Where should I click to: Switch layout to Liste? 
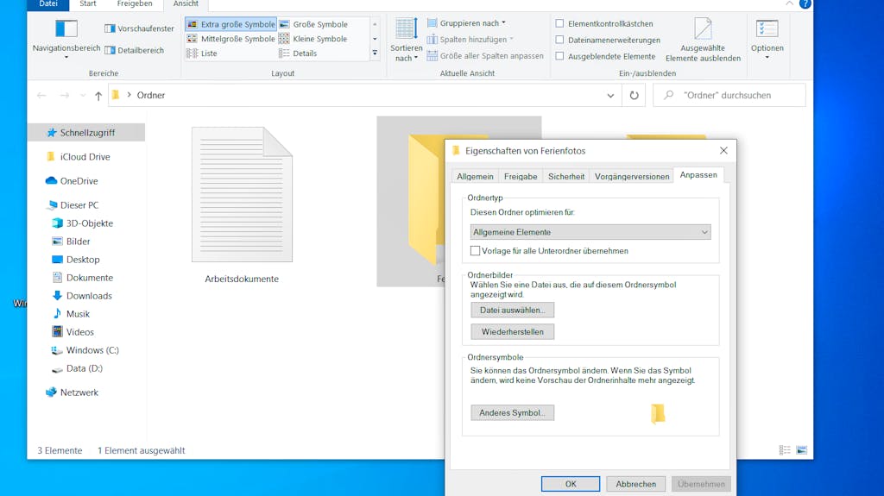pos(202,53)
